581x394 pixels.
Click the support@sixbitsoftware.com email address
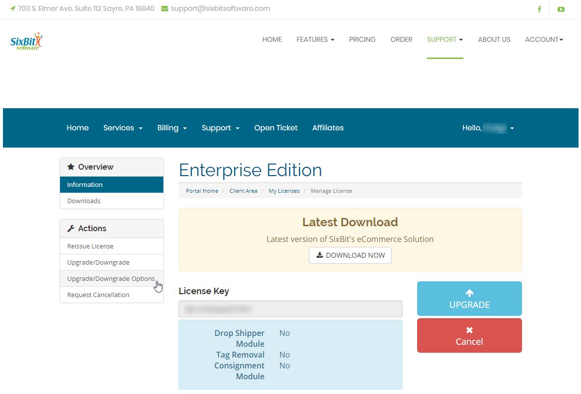220,8
